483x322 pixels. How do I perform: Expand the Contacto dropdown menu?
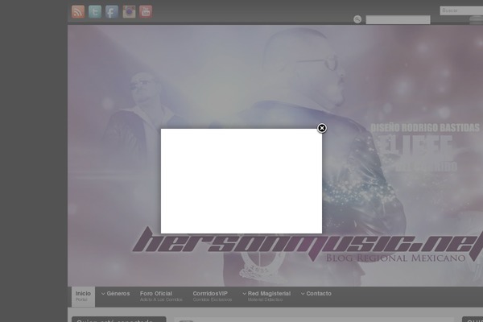pos(316,294)
